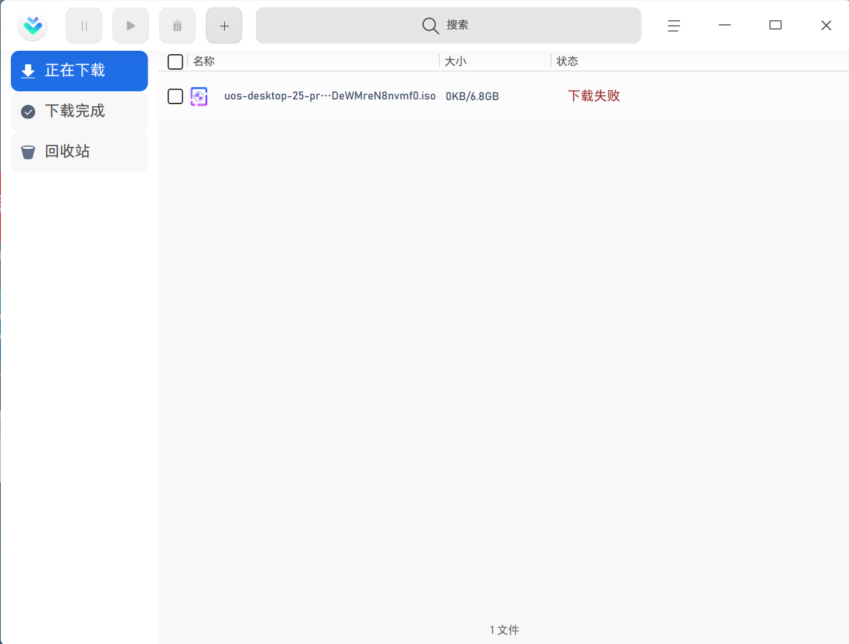
Task: Click inside the 搜索 search field
Action: point(449,25)
